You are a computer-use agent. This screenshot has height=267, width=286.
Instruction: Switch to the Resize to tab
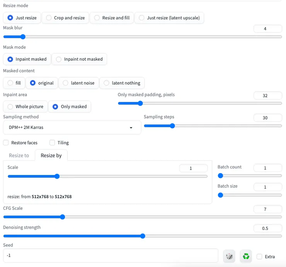point(19,155)
